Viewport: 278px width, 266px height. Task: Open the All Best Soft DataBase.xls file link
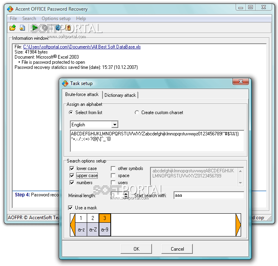pos(82,47)
